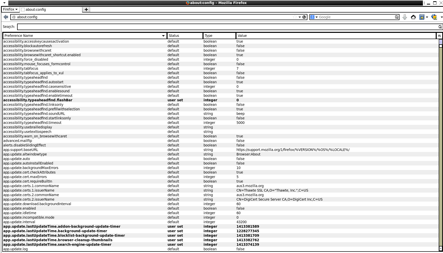Click the site identity globe icon
This screenshot has width=443, height=253.
point(14,17)
